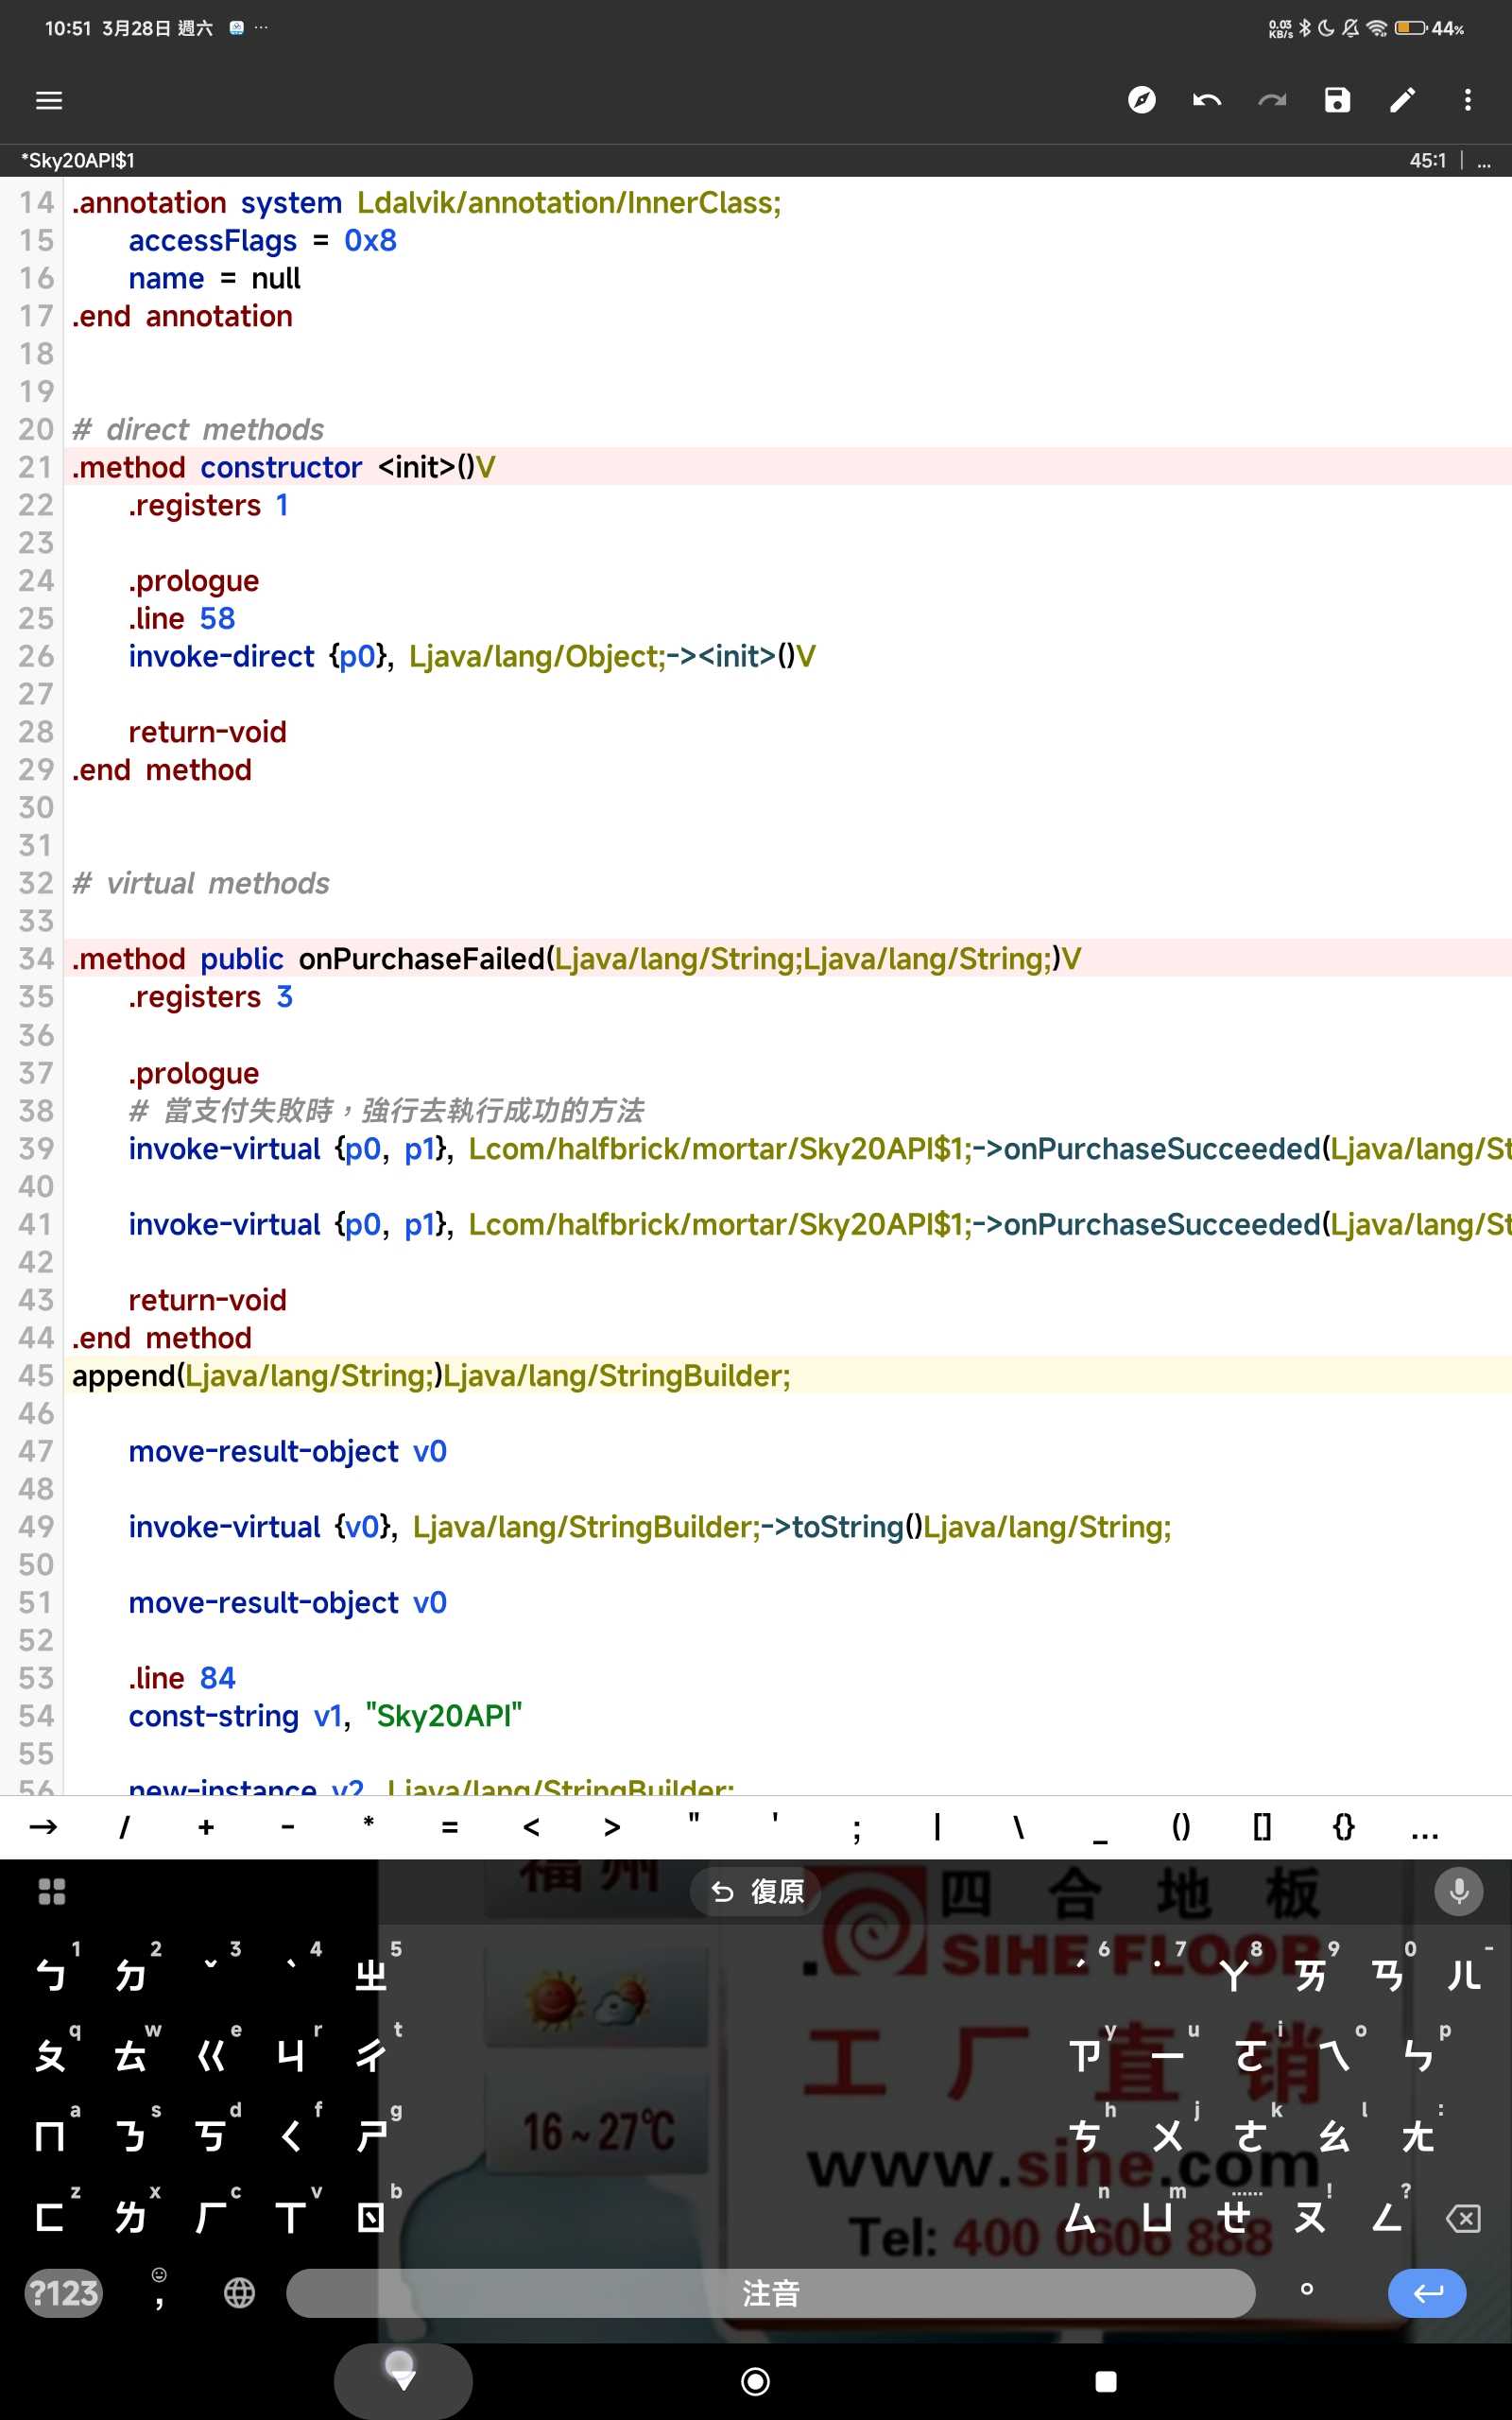Image resolution: width=1512 pixels, height=2420 pixels.
Task: Click the redo arrow icon
Action: (1272, 100)
